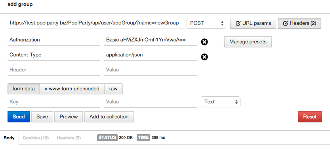Click the STATUS label badge
330x150 pixels.
(x=107, y=138)
